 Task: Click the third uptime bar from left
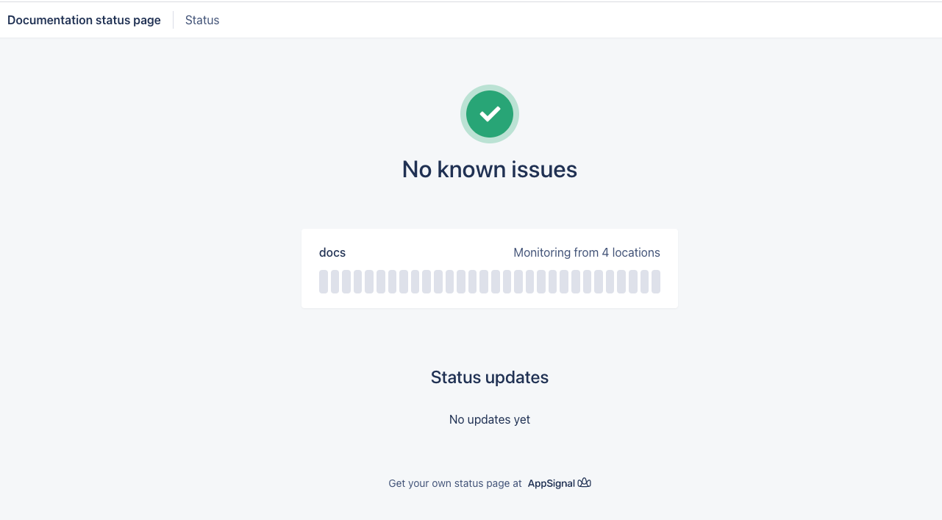346,282
